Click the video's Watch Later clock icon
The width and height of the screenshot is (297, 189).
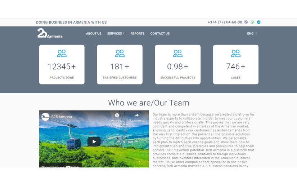click(117, 115)
